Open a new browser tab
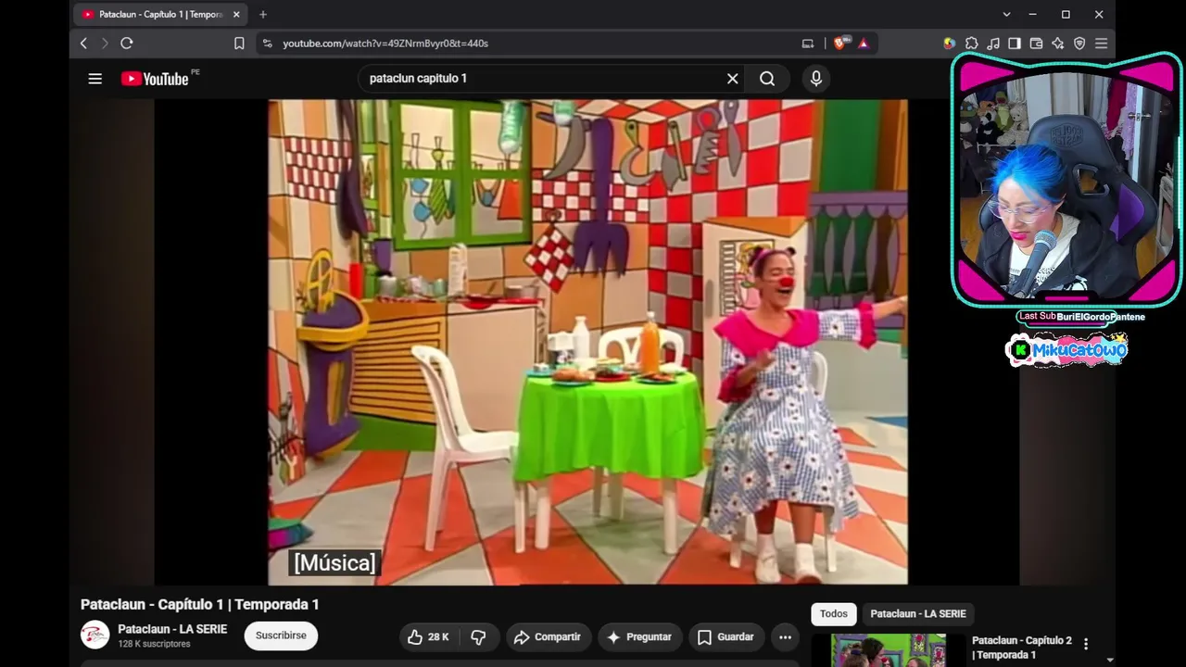Screen dimensions: 1186x667 pos(263,15)
